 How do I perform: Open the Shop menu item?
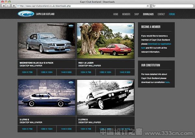(136, 14)
